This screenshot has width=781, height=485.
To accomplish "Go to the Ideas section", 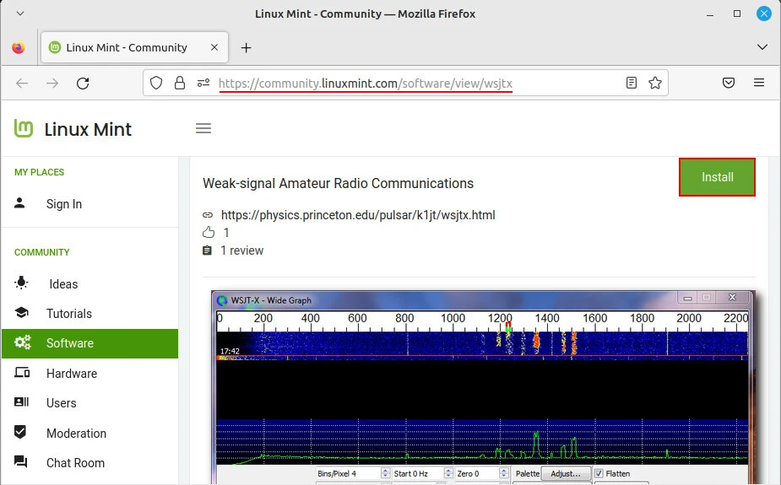I will [63, 284].
